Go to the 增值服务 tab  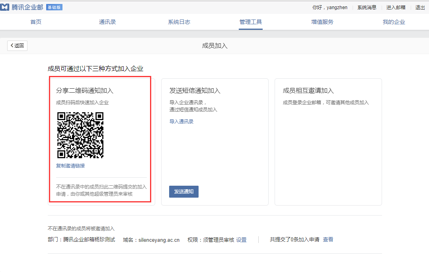pos(322,22)
